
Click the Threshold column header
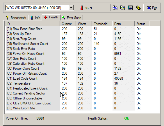pyautogui.click(x=102, y=24)
